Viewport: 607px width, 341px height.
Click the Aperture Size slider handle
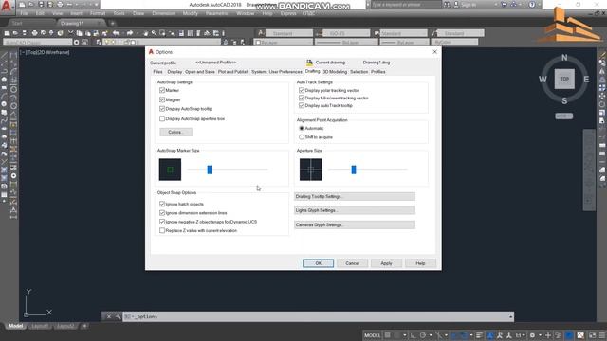click(354, 170)
